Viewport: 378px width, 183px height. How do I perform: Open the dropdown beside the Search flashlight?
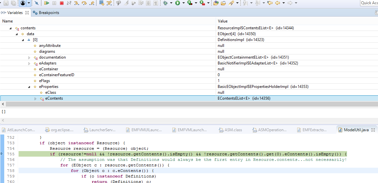238,3
